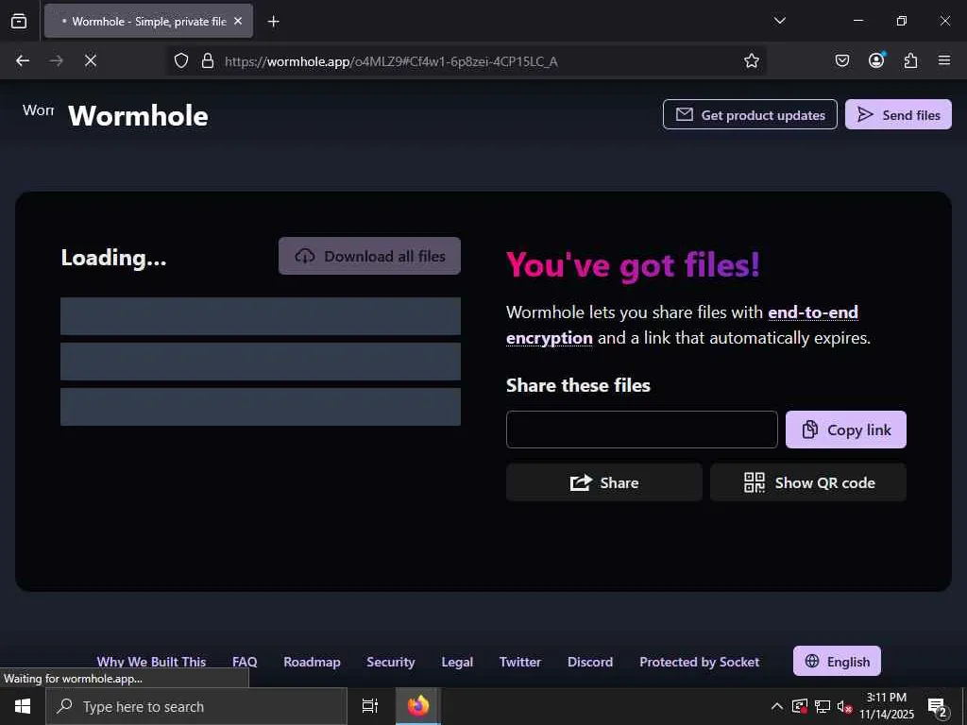Image resolution: width=967 pixels, height=725 pixels.
Task: Click the Firefox View icon
Action: click(19, 21)
